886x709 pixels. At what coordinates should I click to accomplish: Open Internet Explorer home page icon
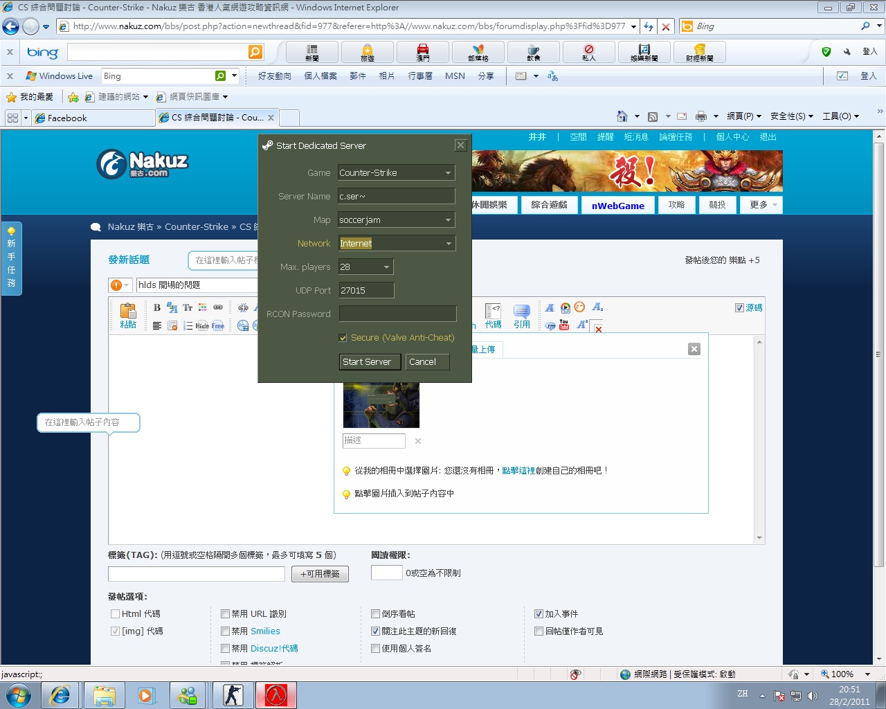622,116
